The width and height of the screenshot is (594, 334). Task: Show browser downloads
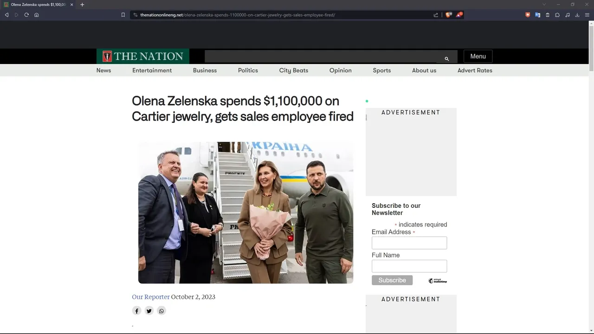tap(577, 15)
